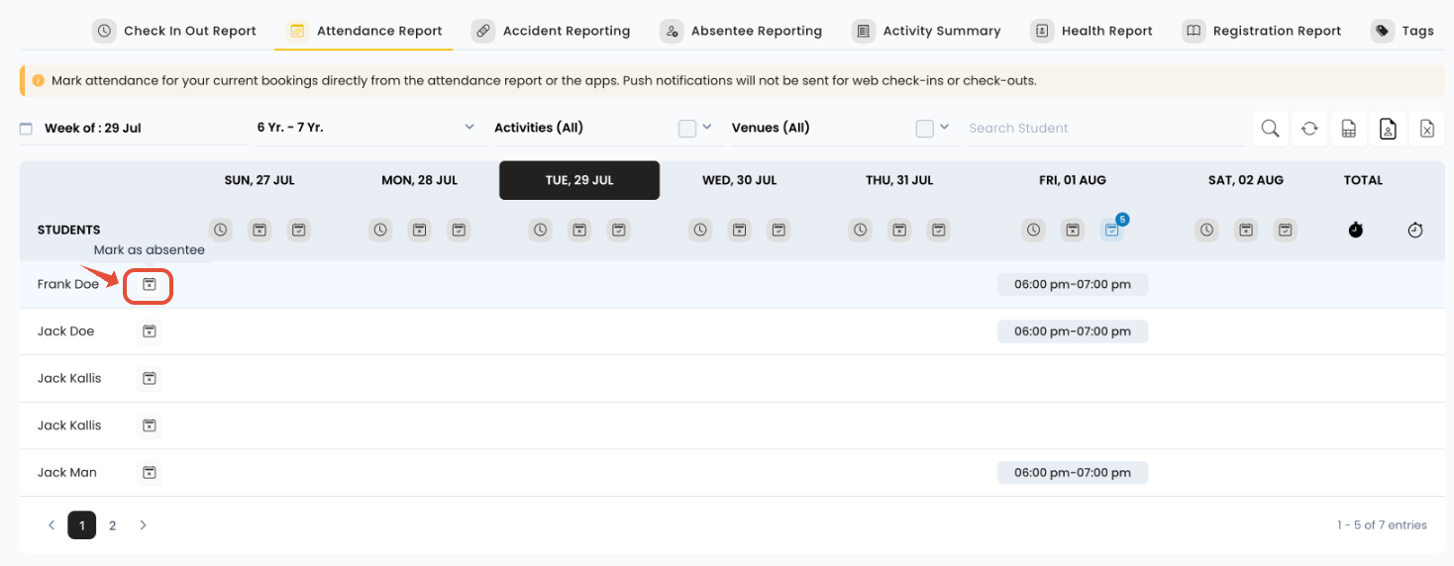Select the WED, 30 JUL day header
Viewport: 1454px width, 566px height.
pyautogui.click(x=740, y=180)
